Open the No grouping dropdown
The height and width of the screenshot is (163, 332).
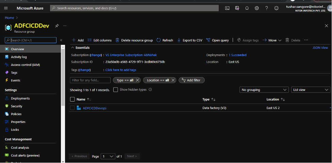[x=264, y=90]
